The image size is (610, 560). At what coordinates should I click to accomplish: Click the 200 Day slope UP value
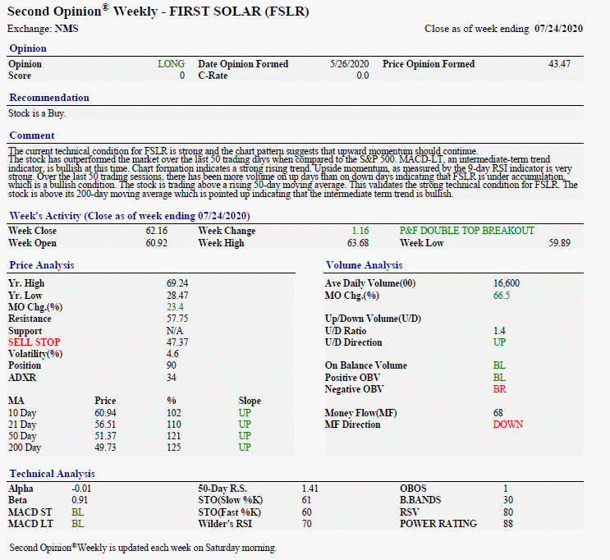click(245, 448)
